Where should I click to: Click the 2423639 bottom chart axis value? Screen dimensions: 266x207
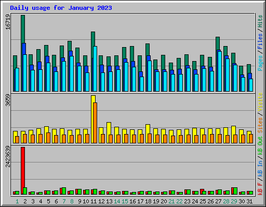(x=8, y=156)
